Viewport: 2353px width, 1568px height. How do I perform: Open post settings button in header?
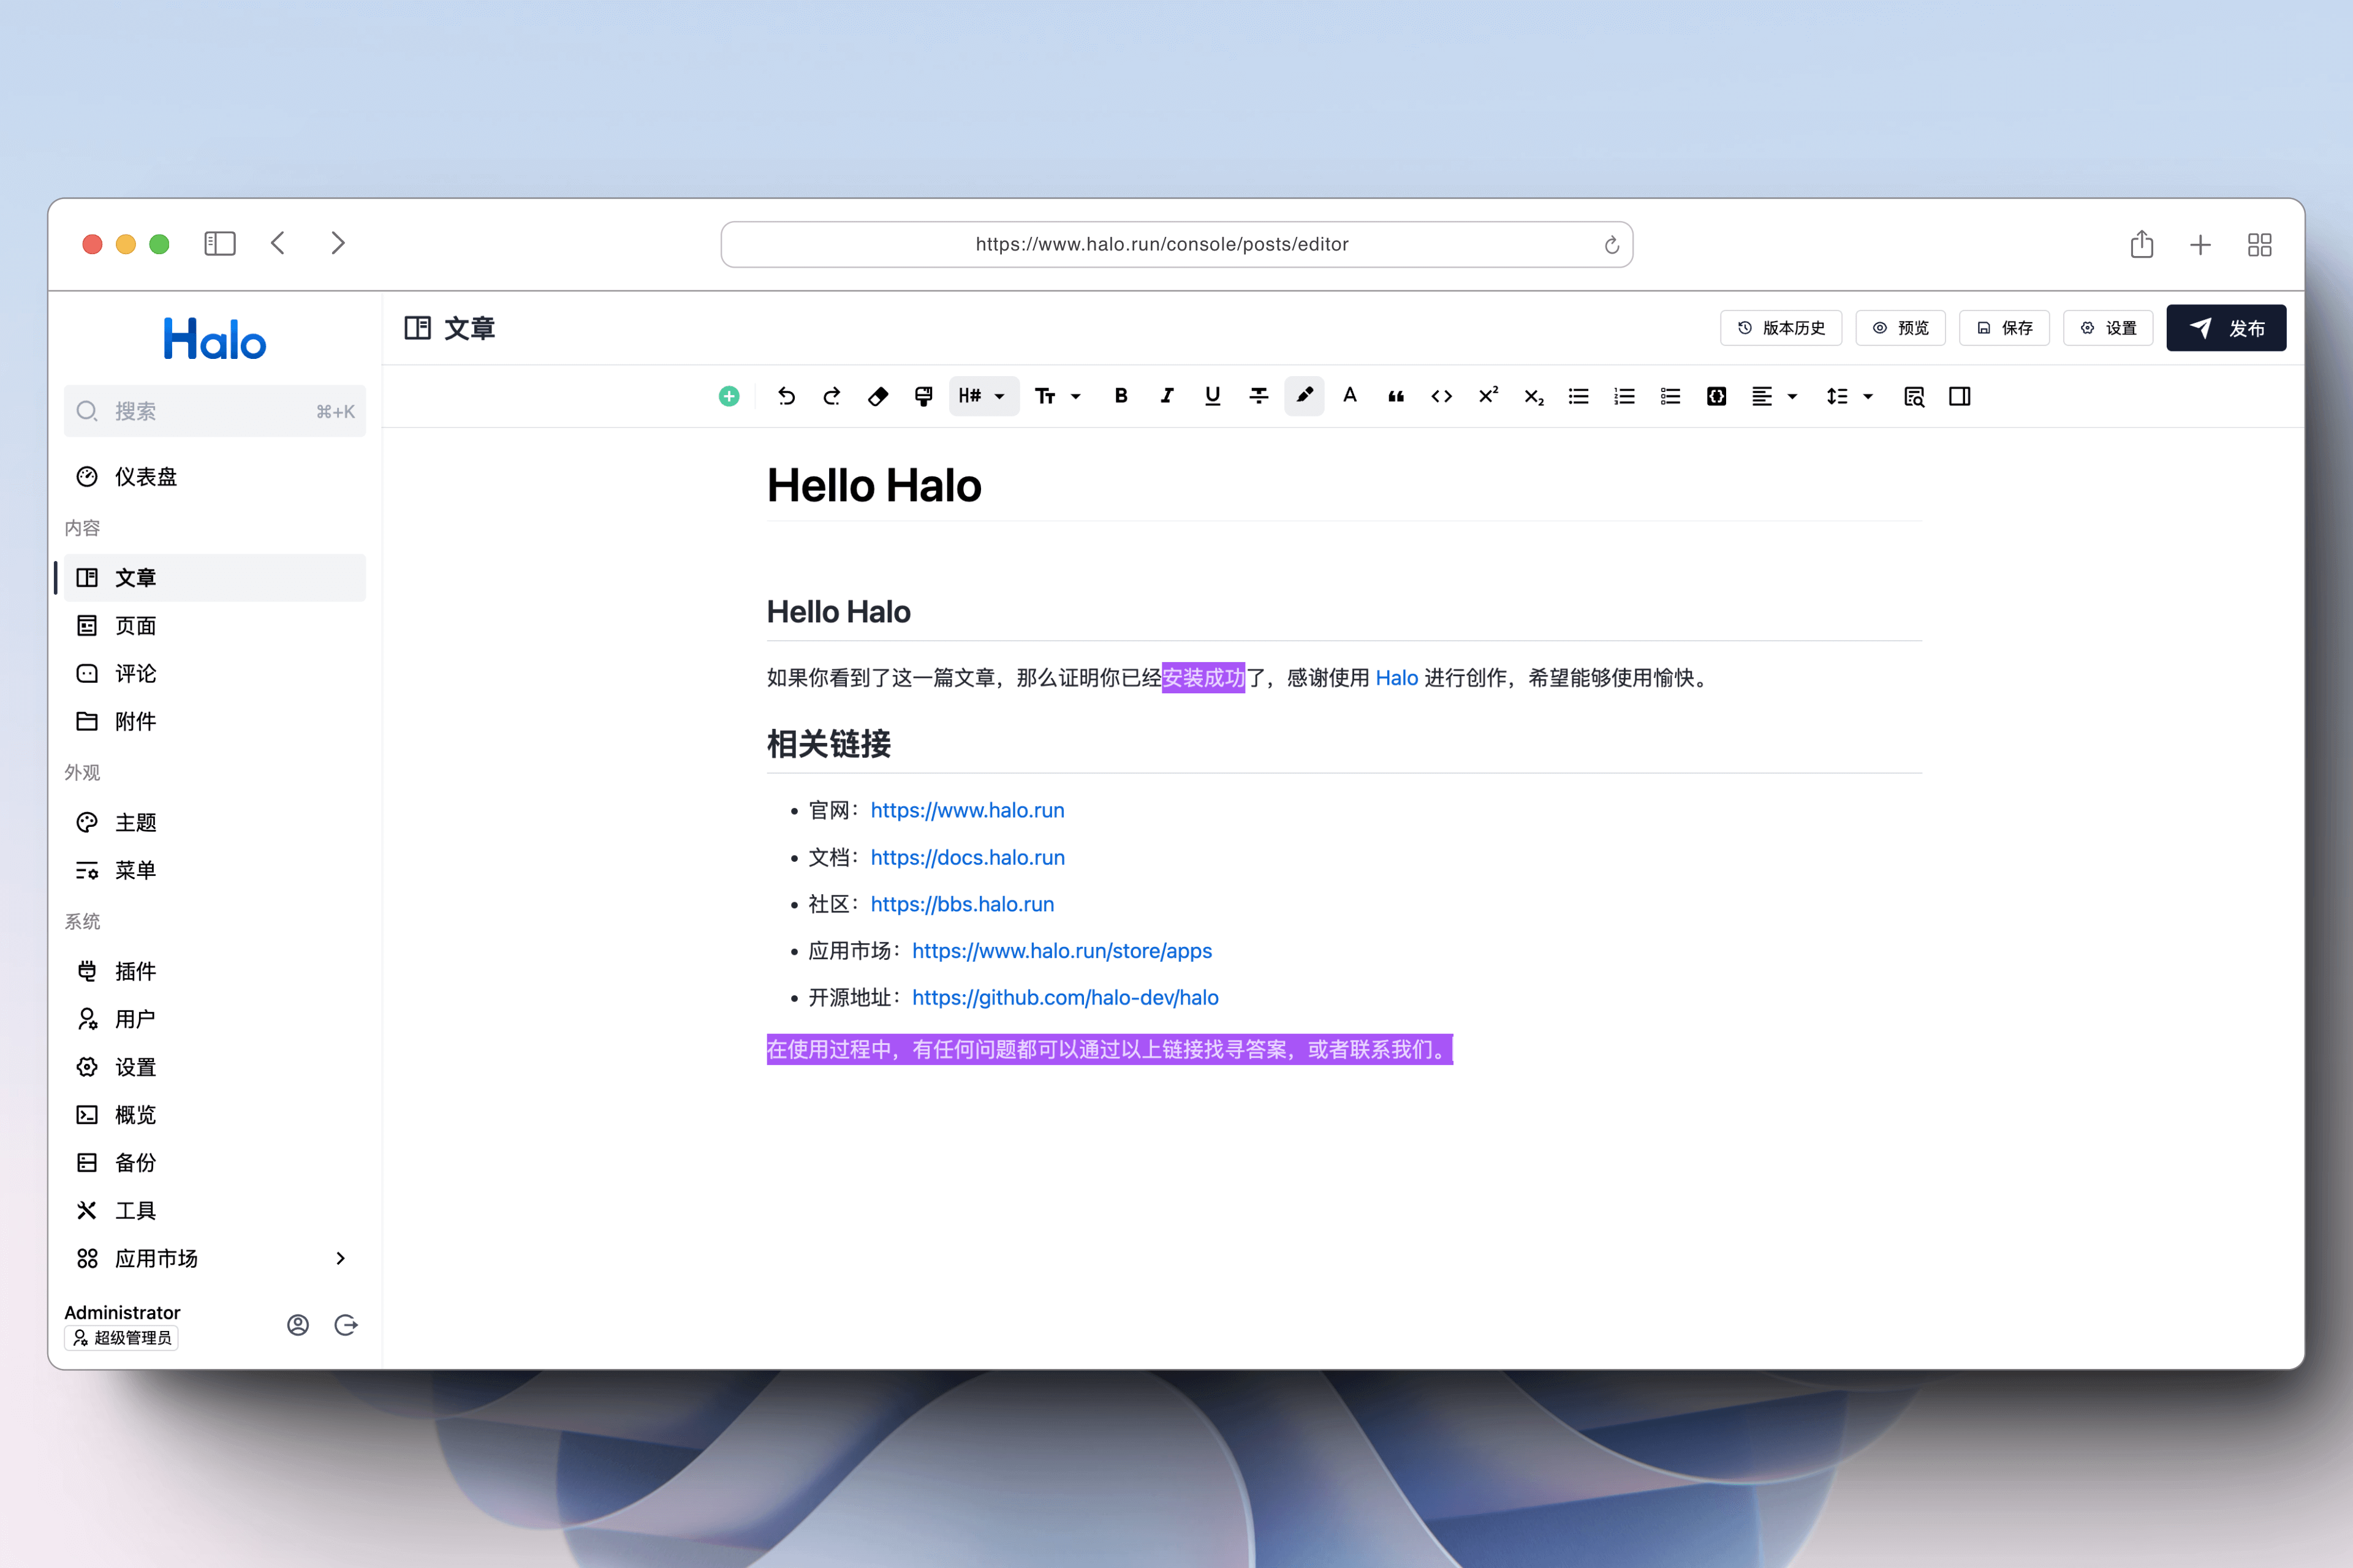2108,328
